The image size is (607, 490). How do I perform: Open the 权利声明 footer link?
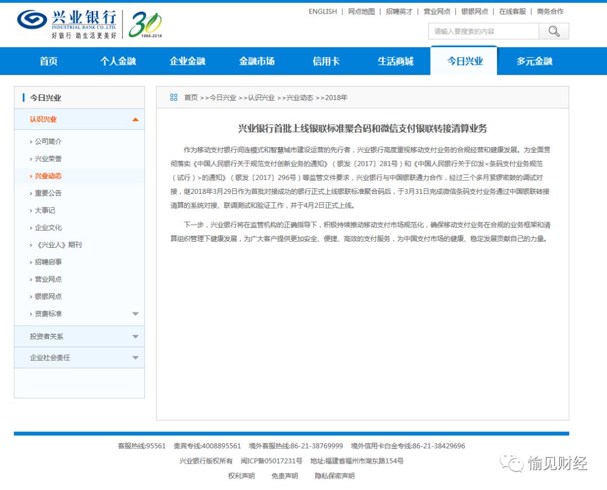coord(241,476)
